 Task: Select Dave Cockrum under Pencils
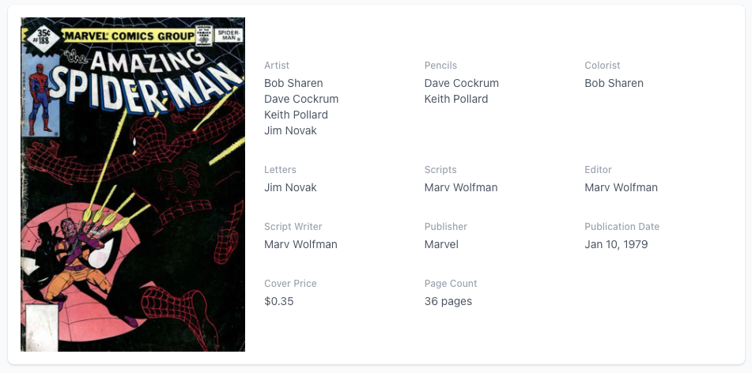[x=462, y=83]
